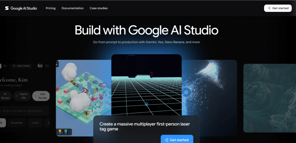
Task: Click the user avatar photo in recipe app
Action: [40, 66]
